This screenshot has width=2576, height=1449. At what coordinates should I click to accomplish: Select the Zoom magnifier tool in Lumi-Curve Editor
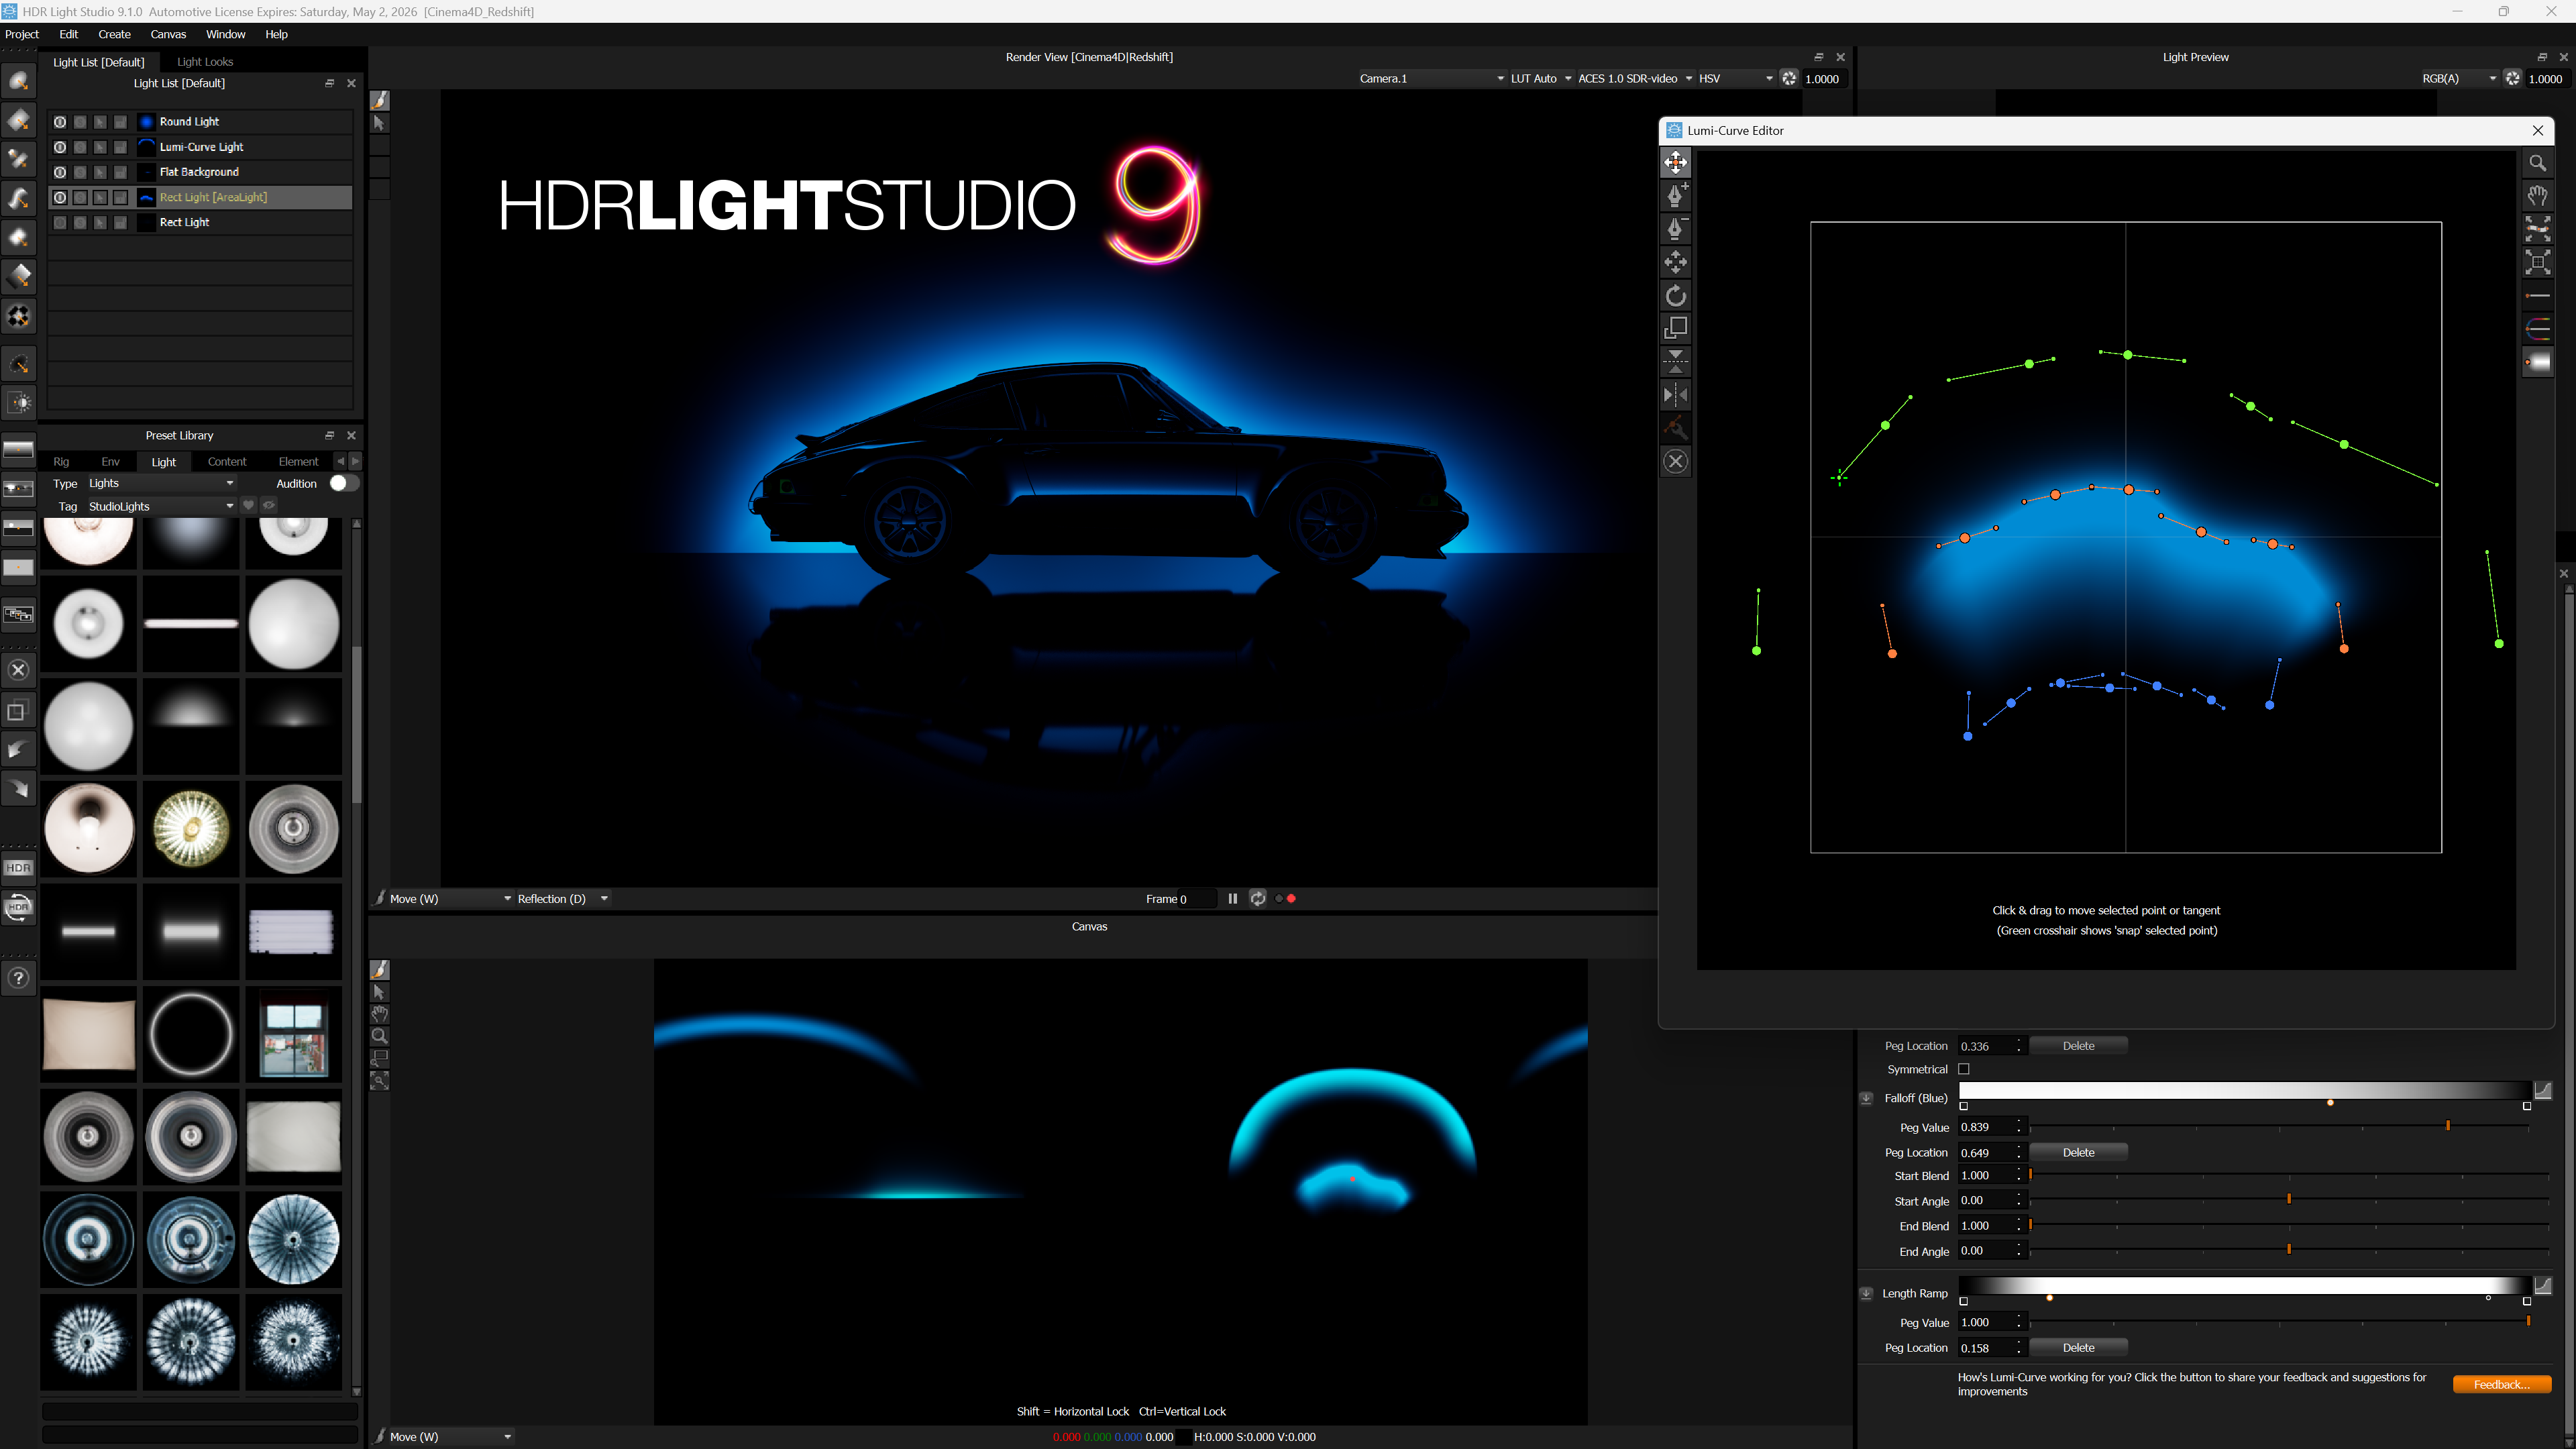(2537, 163)
